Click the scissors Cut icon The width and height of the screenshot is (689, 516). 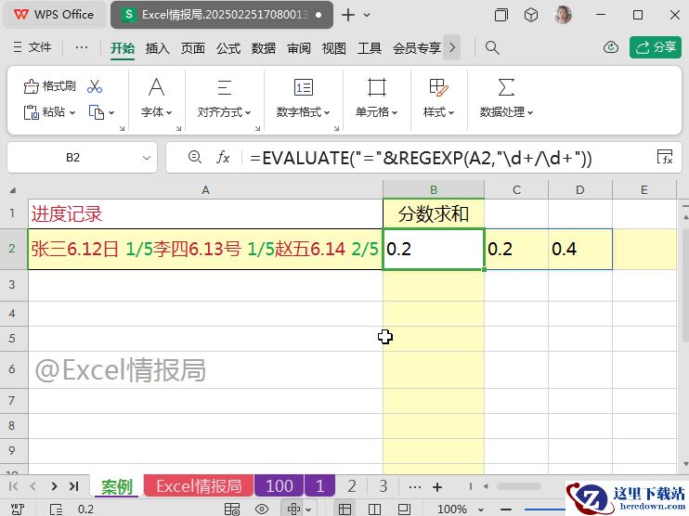pyautogui.click(x=95, y=86)
